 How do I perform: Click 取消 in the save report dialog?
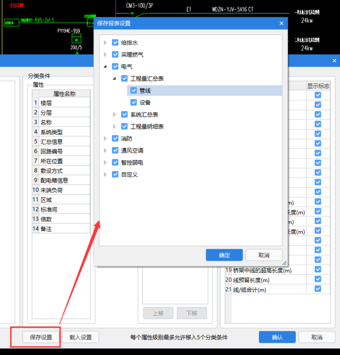(x=264, y=255)
